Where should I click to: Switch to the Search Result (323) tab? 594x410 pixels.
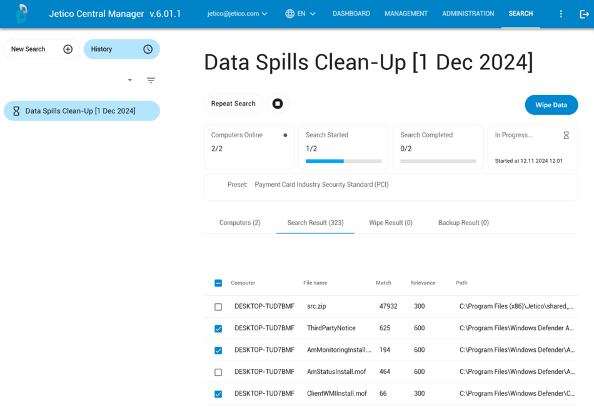click(316, 223)
